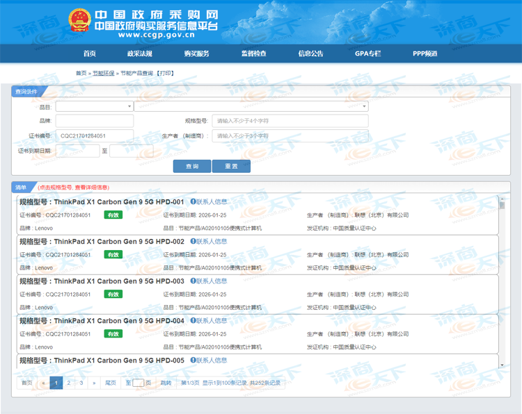Image resolution: width=522 pixels, height=414 pixels.
Task: Open model ThinkPad X1 Carbon Gen 9 5G HPD-005
Action: [x=119, y=360]
